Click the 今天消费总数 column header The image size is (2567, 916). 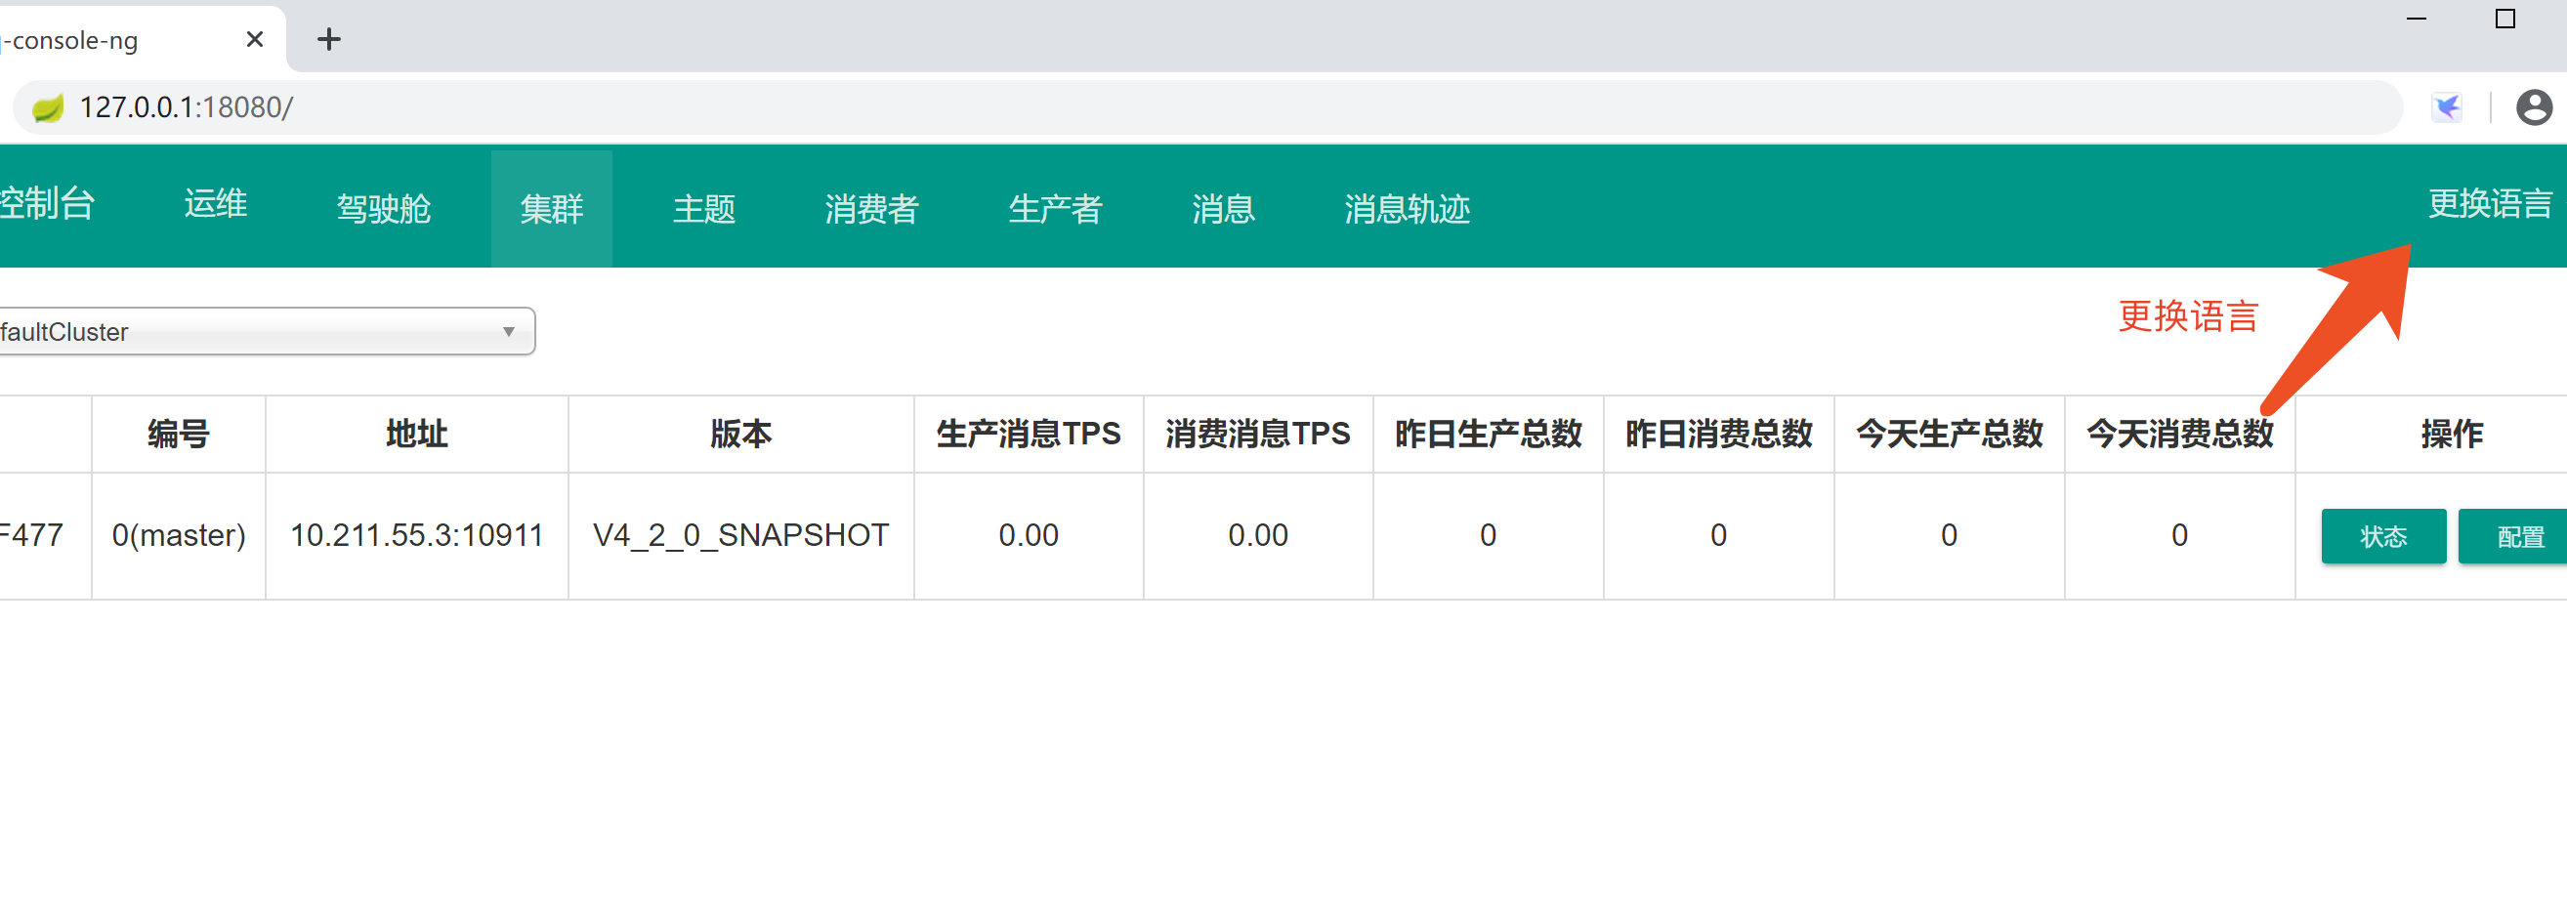pyautogui.click(x=2179, y=434)
